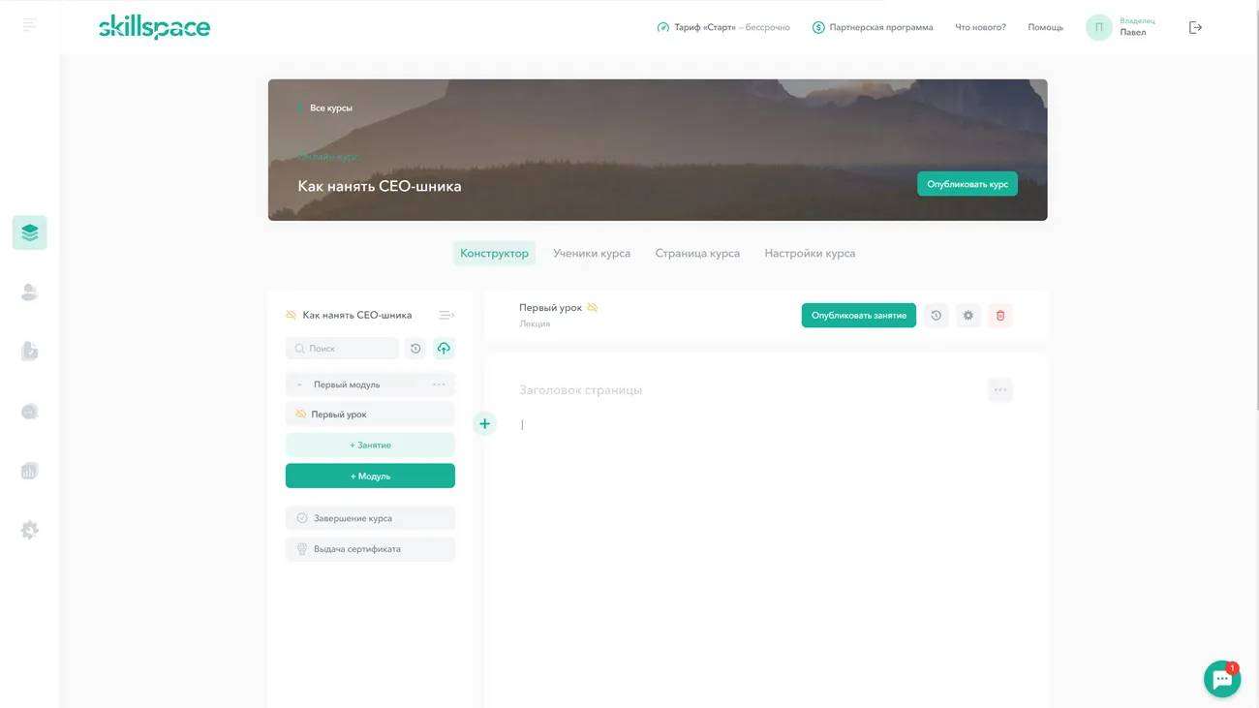
Task: Click the Опубликовать курс button
Action: pos(967,184)
